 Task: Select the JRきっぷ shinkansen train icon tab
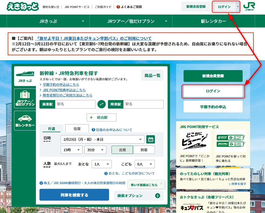(25, 76)
